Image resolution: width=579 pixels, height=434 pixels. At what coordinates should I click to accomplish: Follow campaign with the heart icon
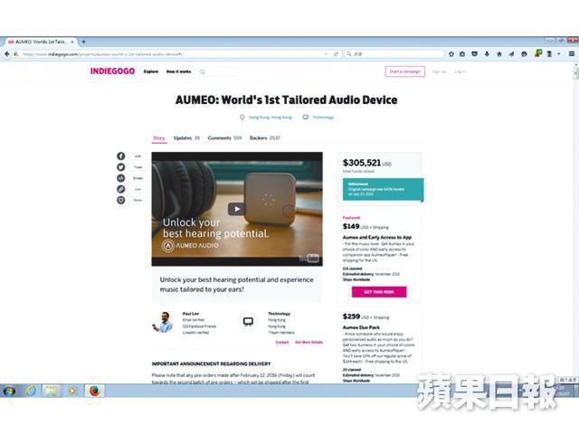coord(120,201)
